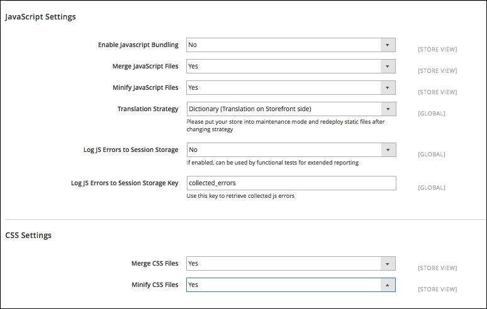Click STORE VIEW scope label beside Merge CSS Files

437,268
